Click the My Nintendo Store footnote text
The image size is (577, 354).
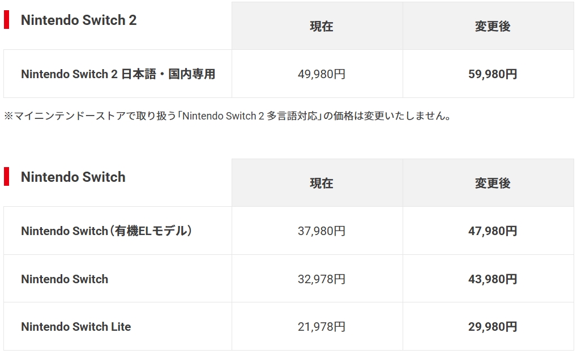point(228,116)
